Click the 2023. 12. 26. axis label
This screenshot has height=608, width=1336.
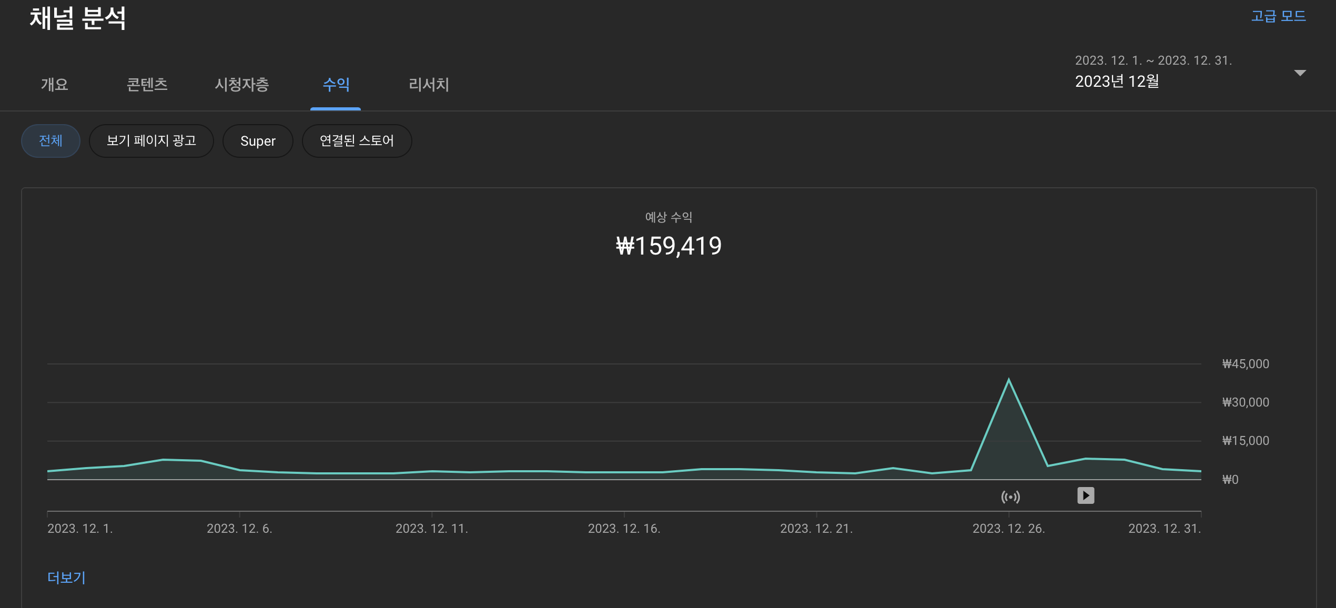(1008, 529)
